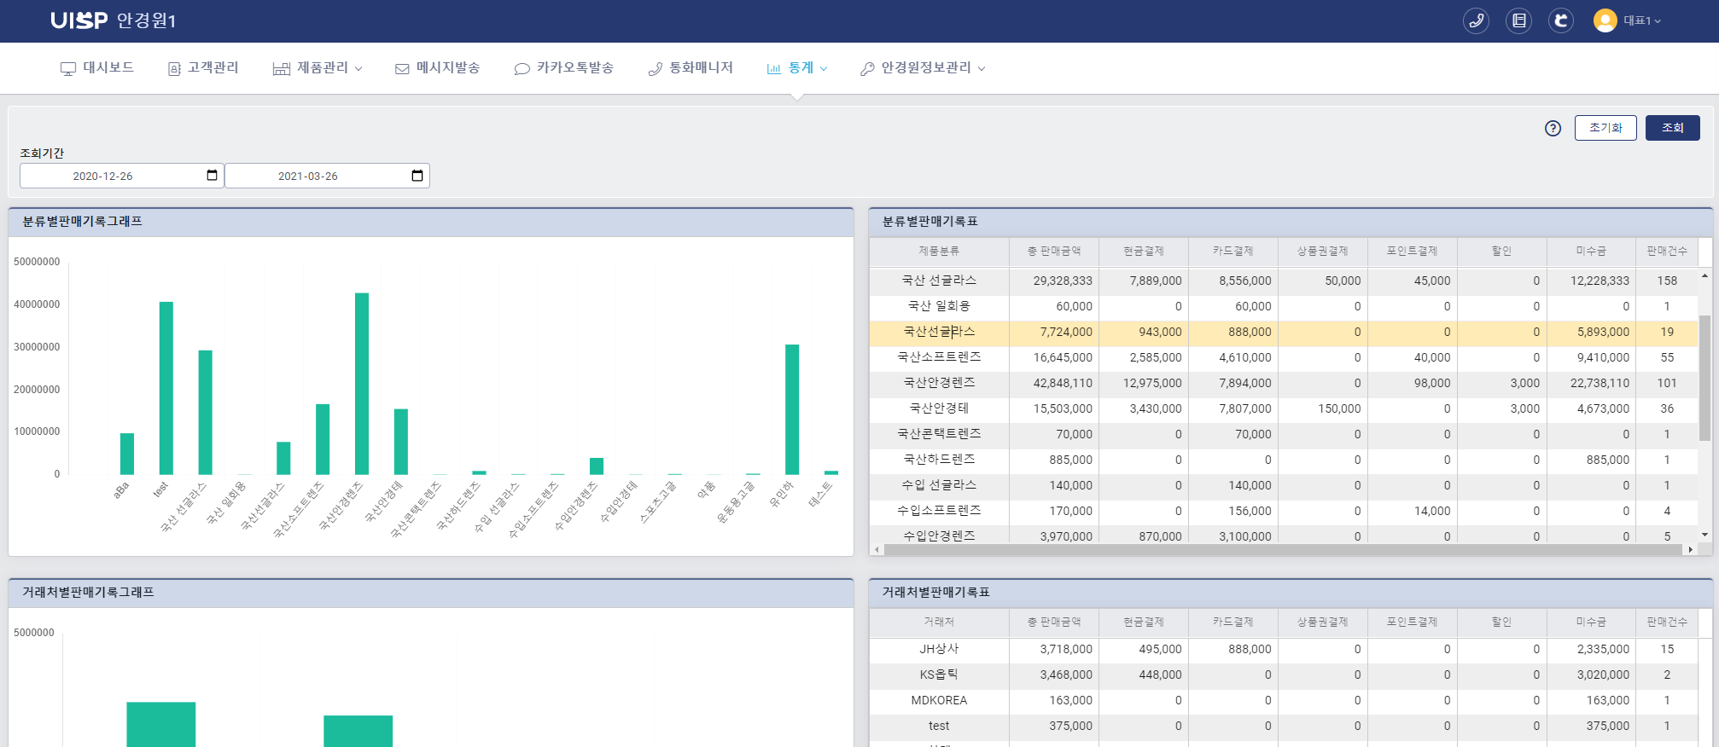Click the category table horizontal scrollbar
This screenshot has width=1719, height=747.
click(1283, 550)
